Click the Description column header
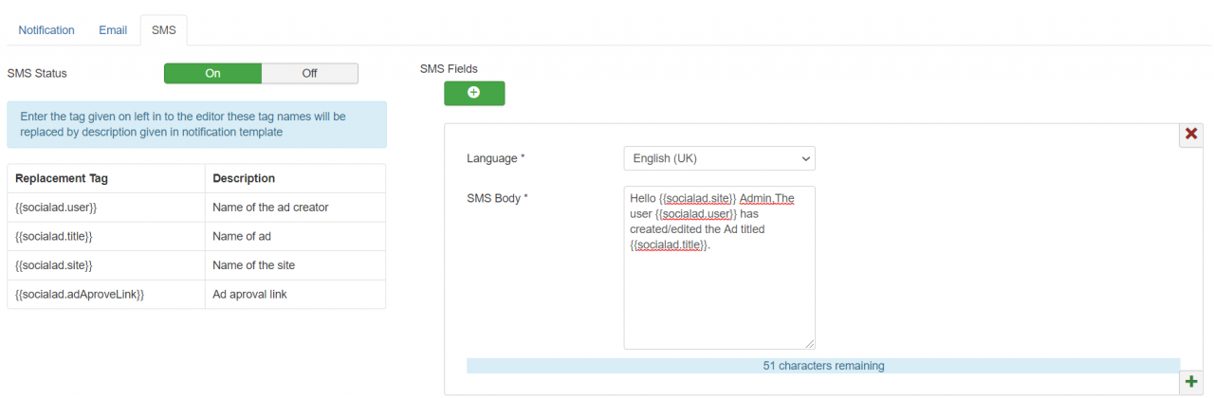The image size is (1214, 398). 244,178
